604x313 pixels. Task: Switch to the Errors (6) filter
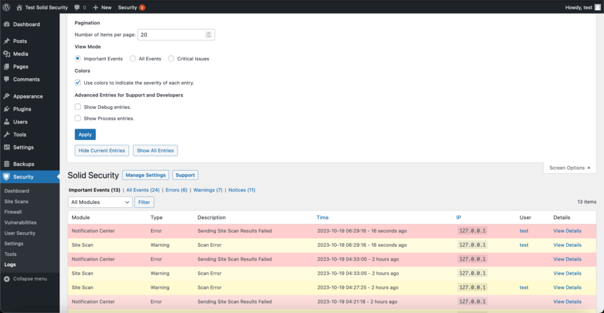click(x=176, y=190)
